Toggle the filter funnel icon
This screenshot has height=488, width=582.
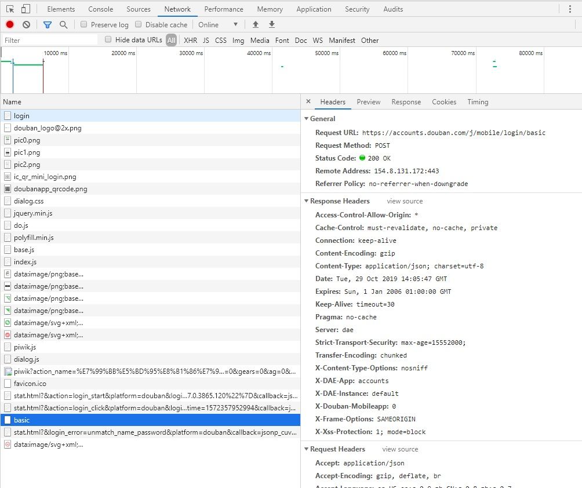tap(48, 24)
